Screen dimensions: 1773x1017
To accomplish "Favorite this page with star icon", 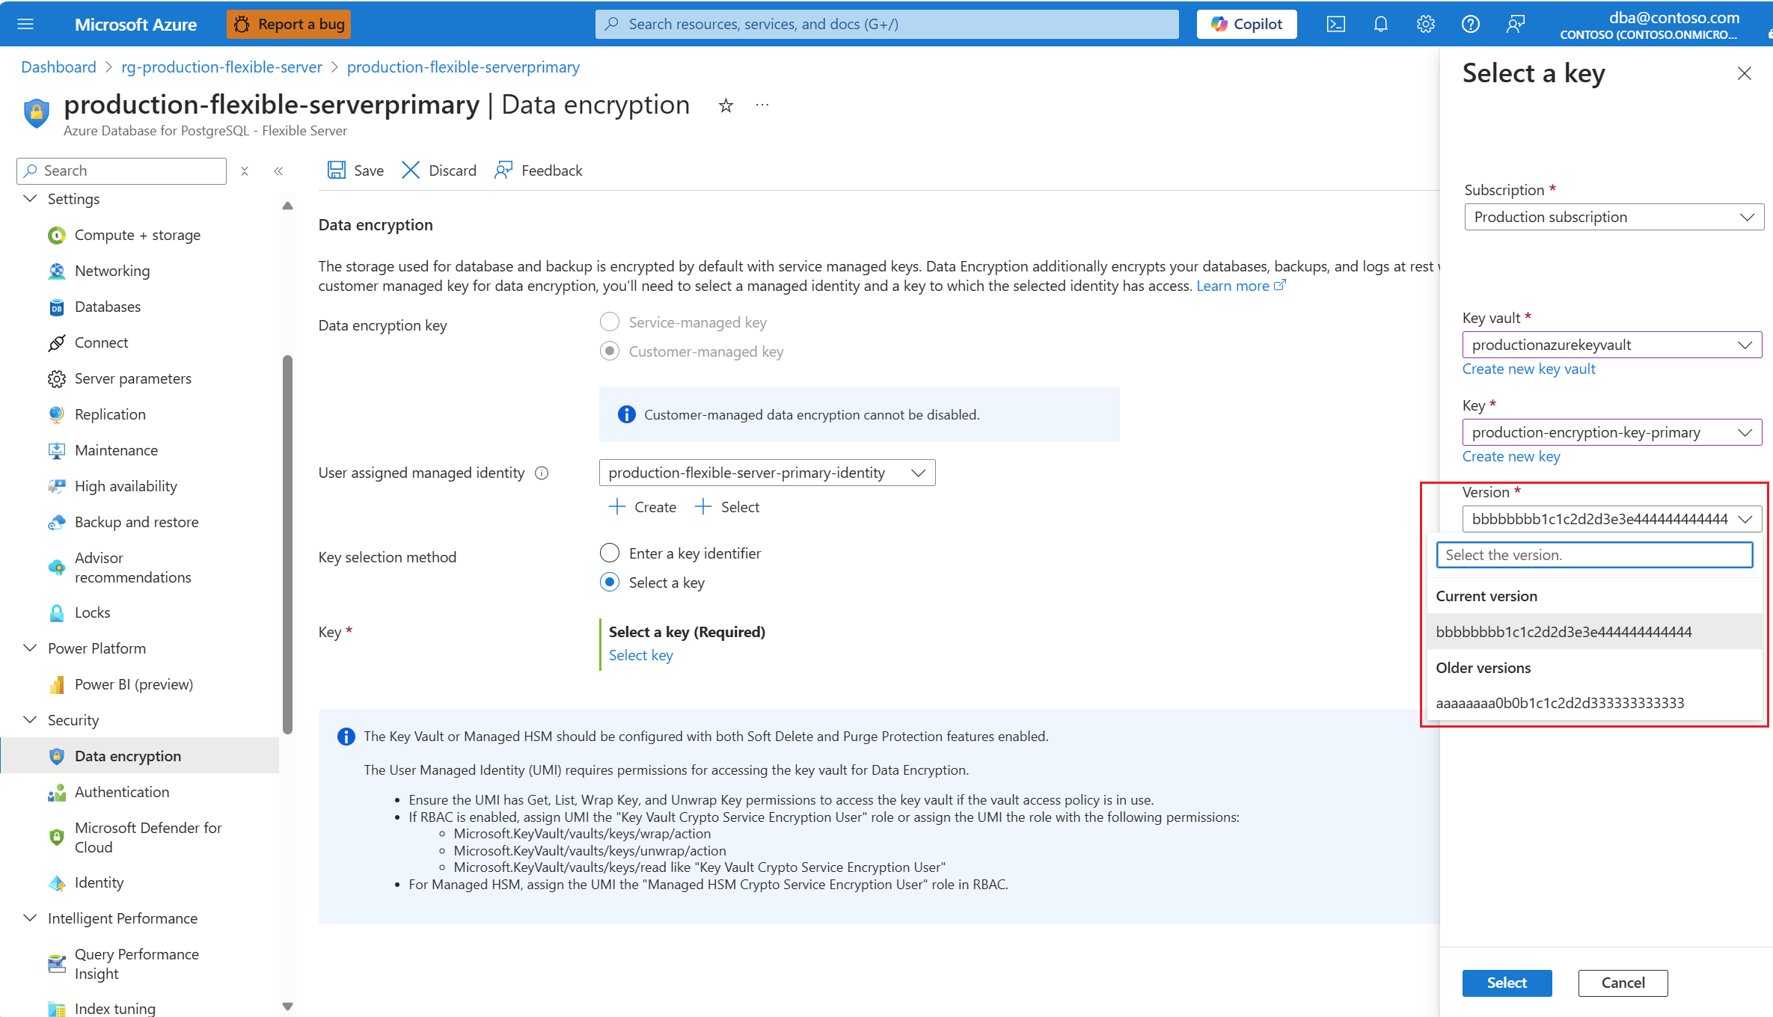I will coord(726,105).
